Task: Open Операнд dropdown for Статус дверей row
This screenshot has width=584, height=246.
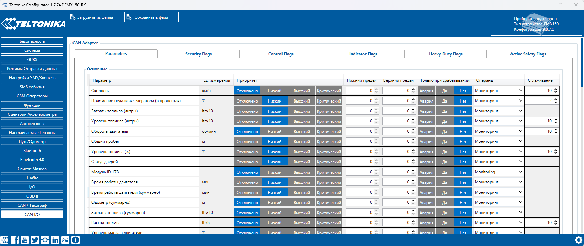Action: click(498, 162)
